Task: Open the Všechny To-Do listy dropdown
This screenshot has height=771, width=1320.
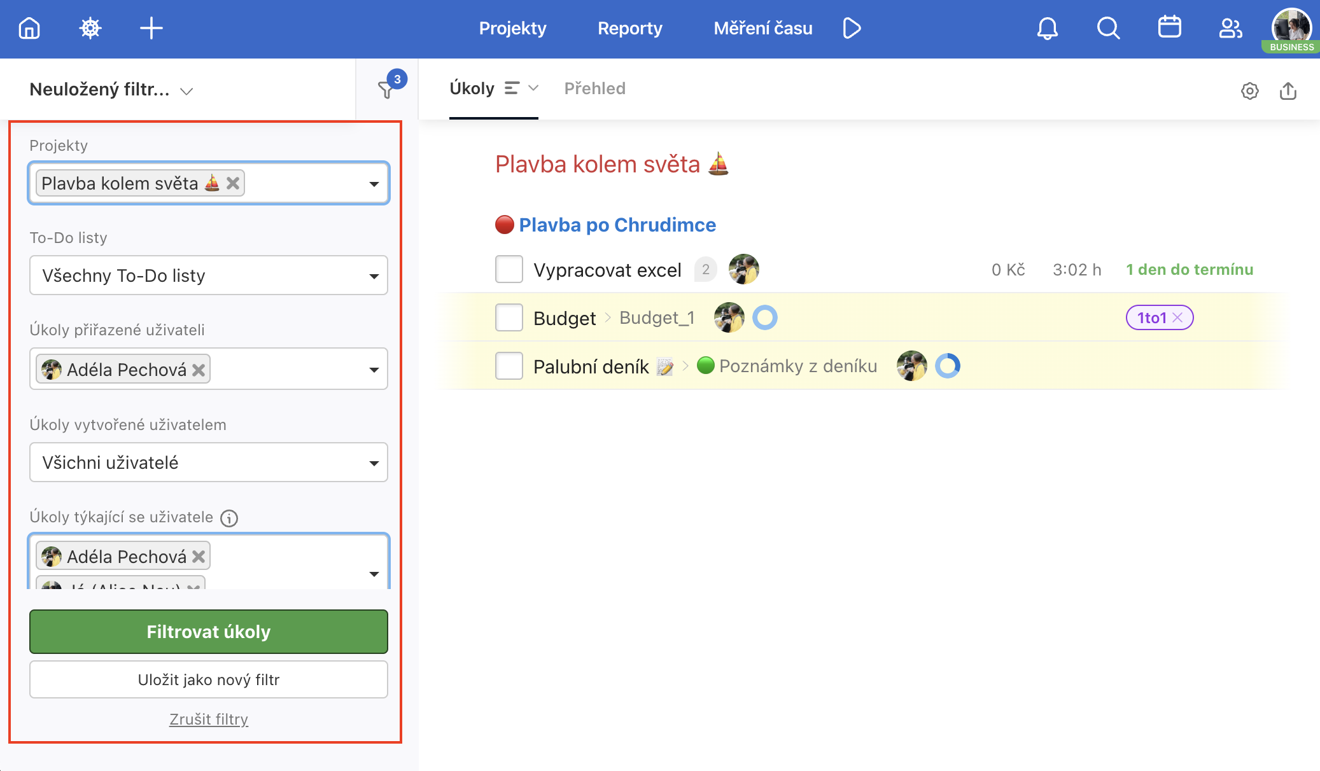Action: (209, 275)
